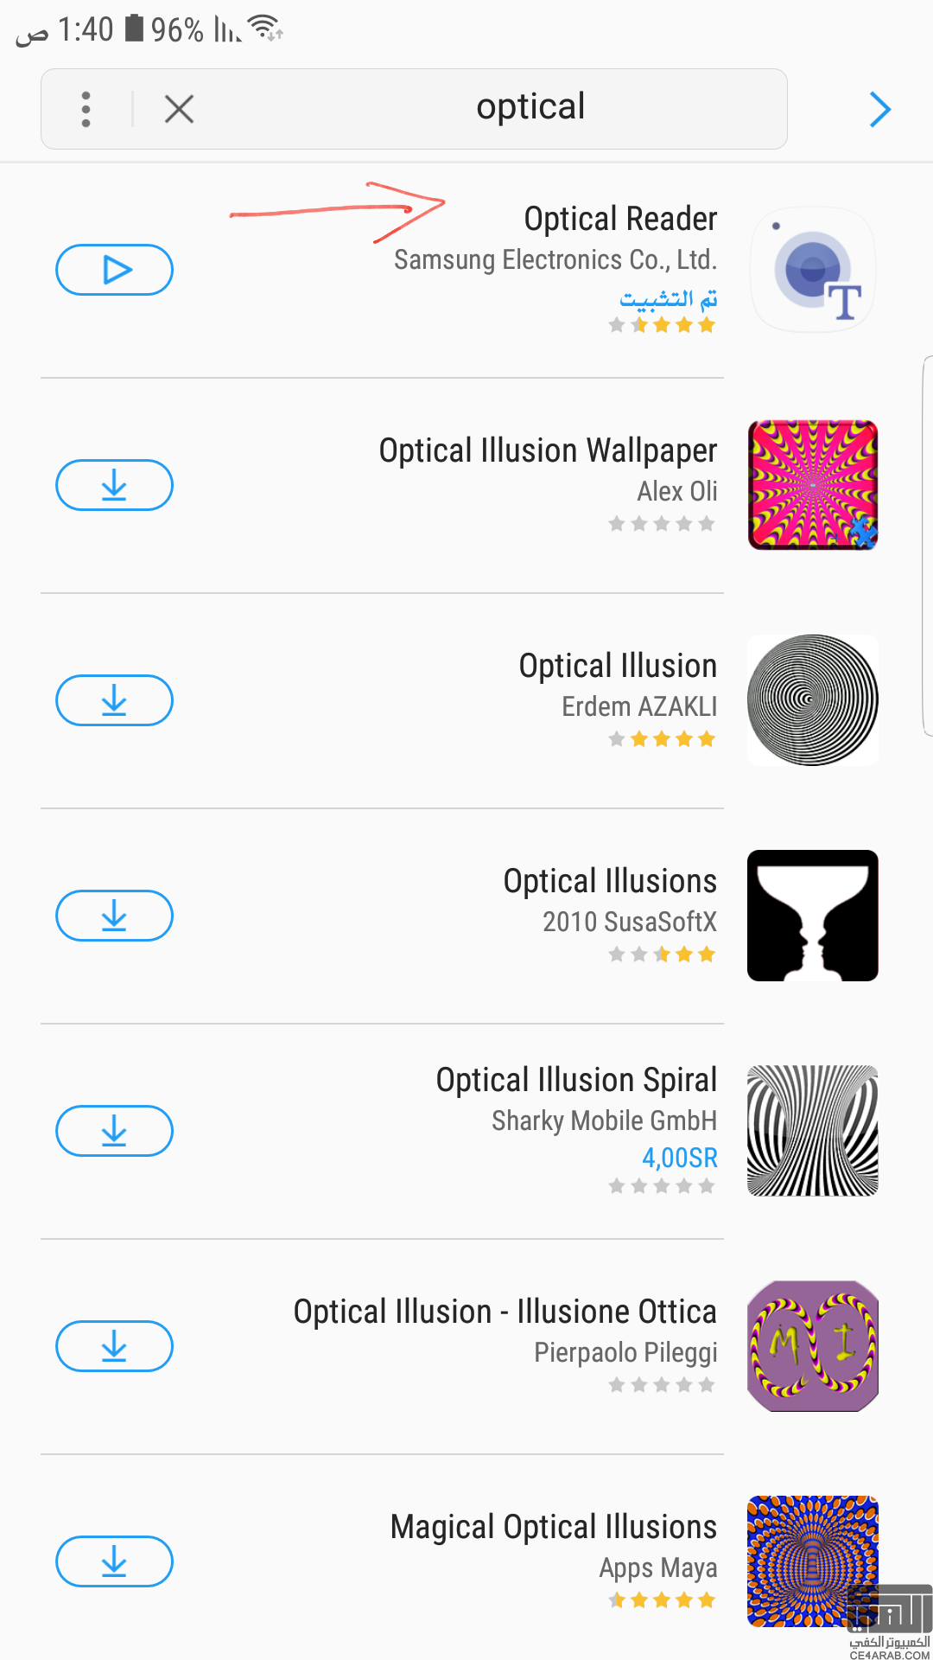This screenshot has height=1660, width=933.
Task: Download Optical Illusion by Erdem AZAKLI
Action: pos(115,700)
